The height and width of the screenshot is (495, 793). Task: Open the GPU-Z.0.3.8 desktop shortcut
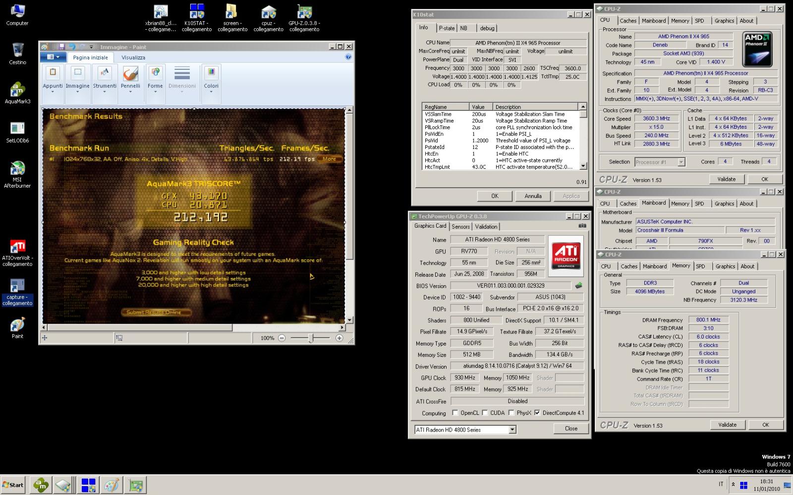pos(304,18)
